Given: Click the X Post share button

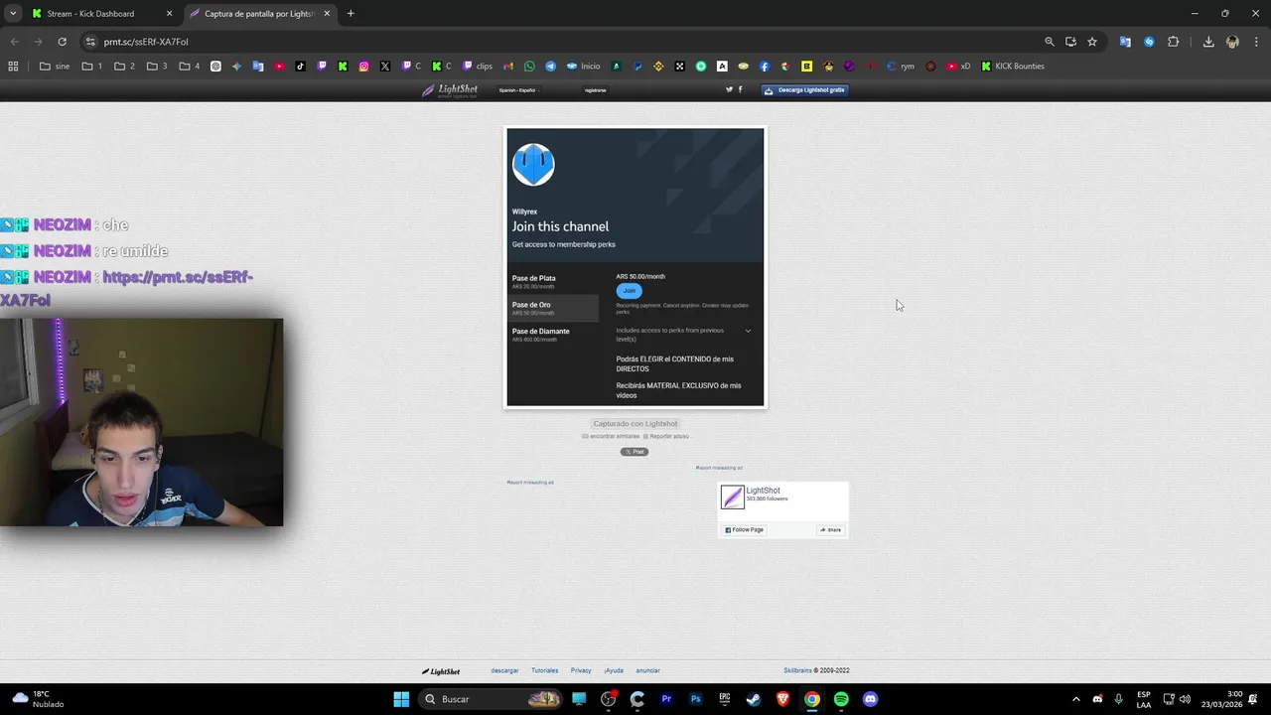Looking at the screenshot, I should [x=635, y=452].
